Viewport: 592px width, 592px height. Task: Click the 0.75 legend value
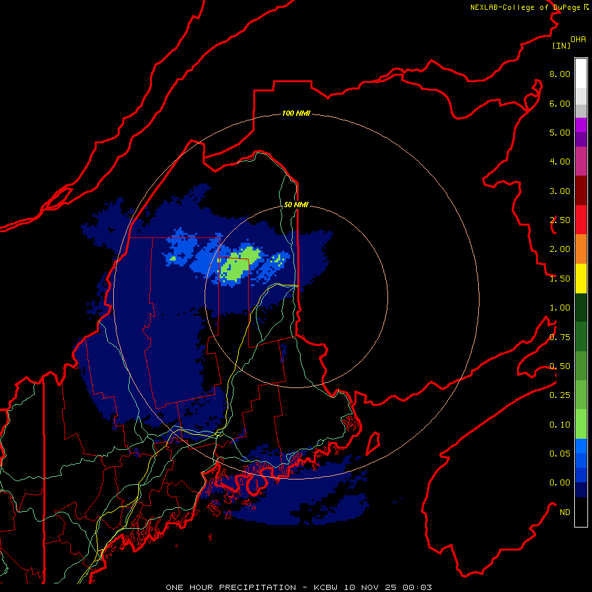click(560, 337)
